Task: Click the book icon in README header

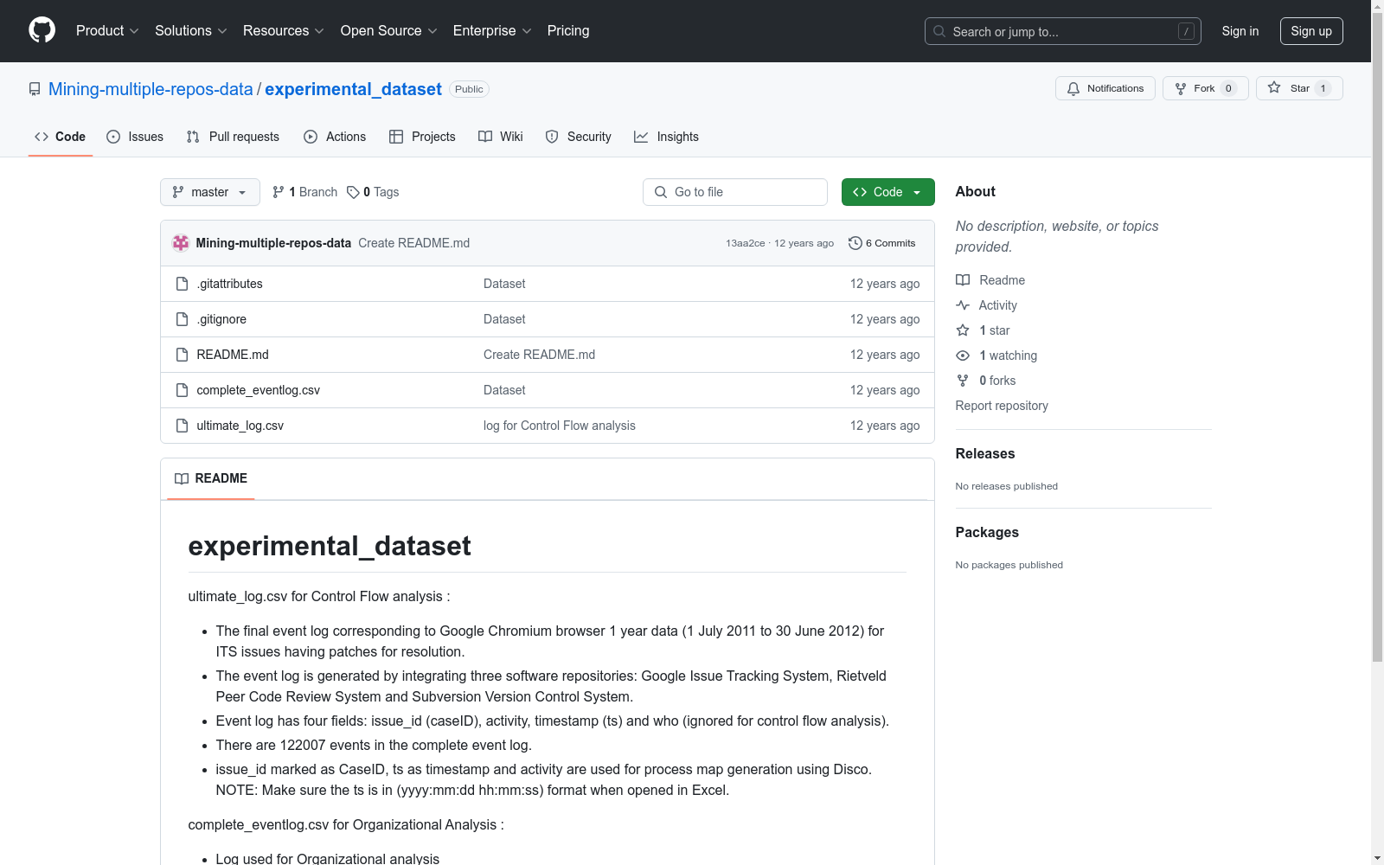Action: [x=182, y=478]
